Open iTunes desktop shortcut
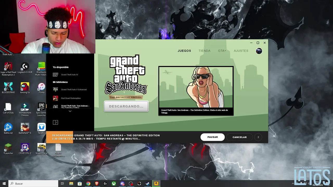 coord(41,88)
